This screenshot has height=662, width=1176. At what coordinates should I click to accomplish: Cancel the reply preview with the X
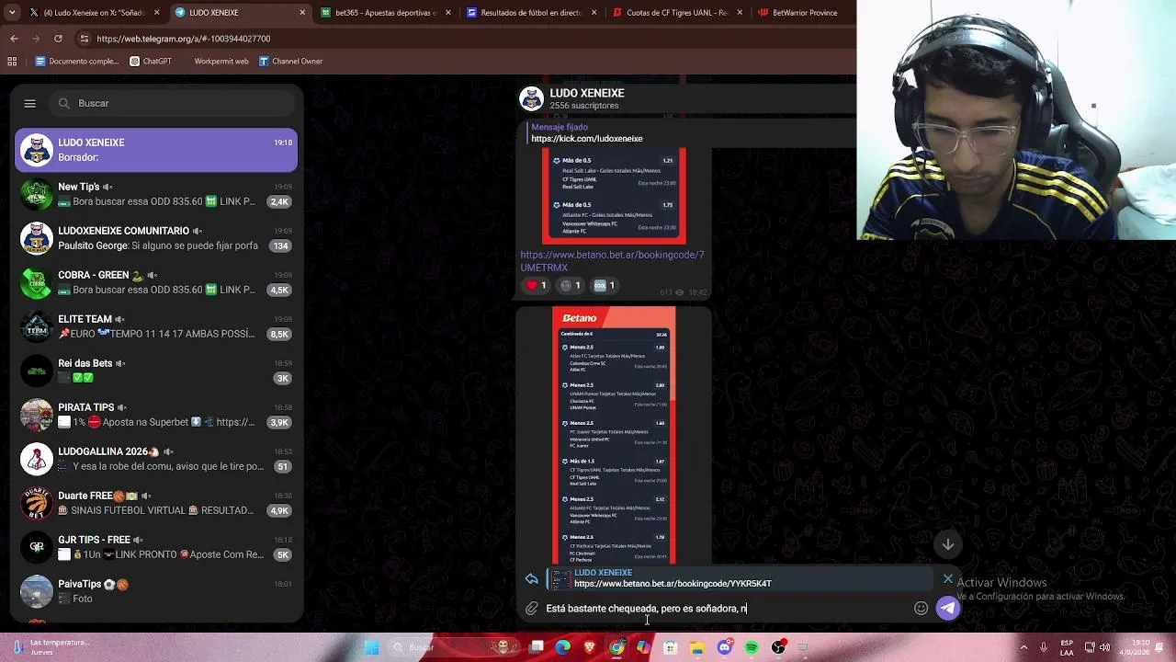[948, 578]
